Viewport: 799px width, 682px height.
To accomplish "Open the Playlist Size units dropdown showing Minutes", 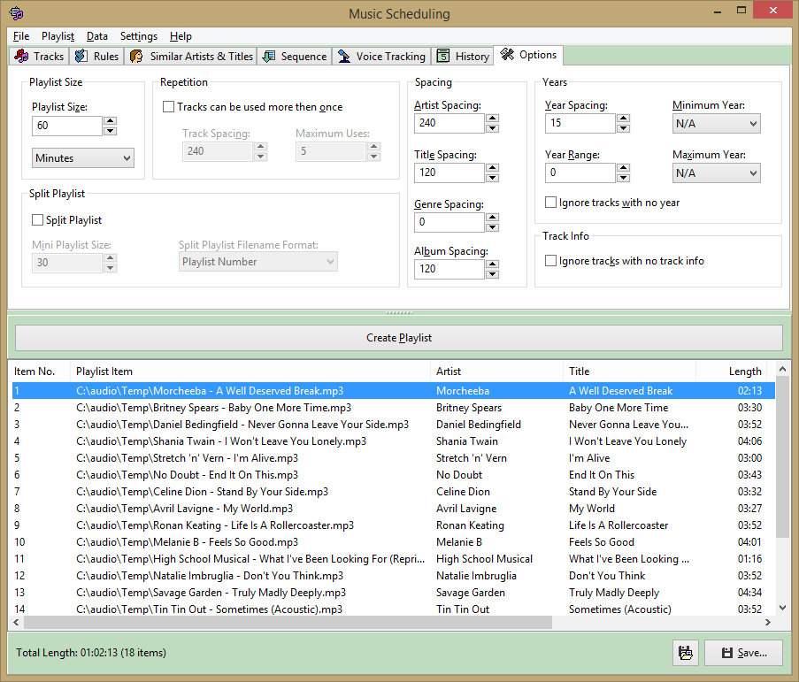I will coord(82,157).
